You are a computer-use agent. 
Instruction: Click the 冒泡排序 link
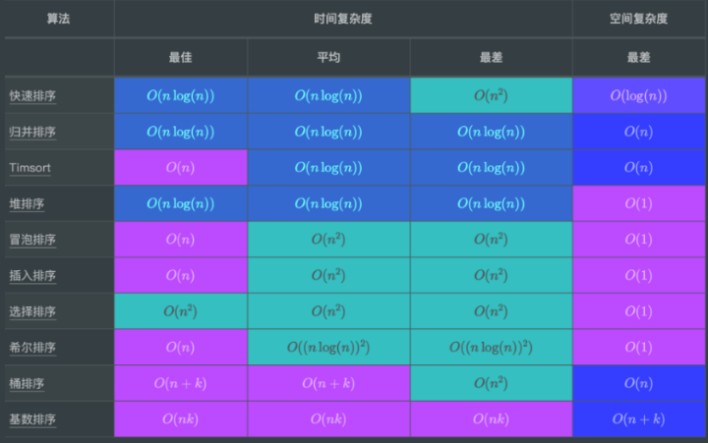[x=32, y=240]
